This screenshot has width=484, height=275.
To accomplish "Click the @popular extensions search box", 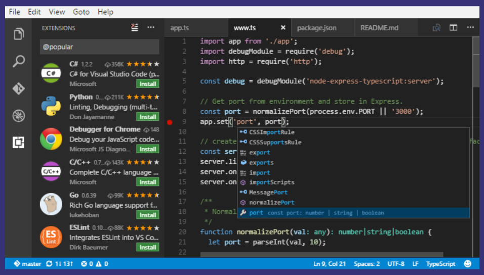I will click(x=99, y=47).
